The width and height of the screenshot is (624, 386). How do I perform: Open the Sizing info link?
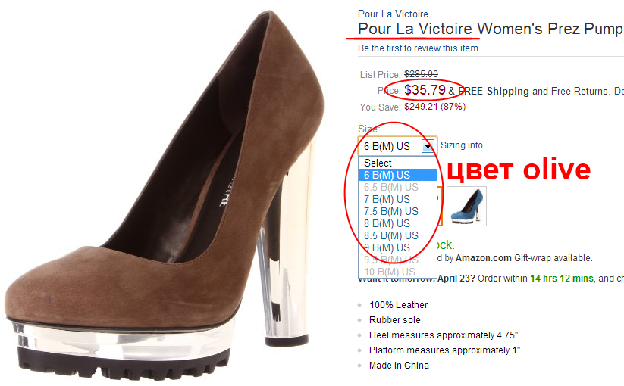click(x=461, y=145)
